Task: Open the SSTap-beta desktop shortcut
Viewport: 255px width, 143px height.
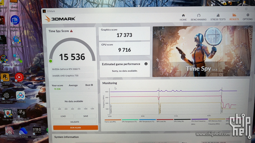Action: click(x=8, y=115)
